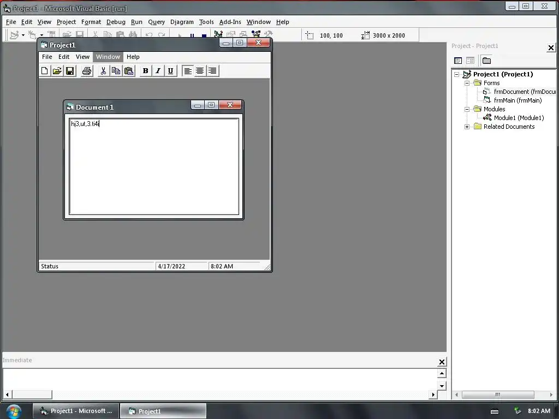Open Add-Ins menu in Visual Basic

pos(230,22)
